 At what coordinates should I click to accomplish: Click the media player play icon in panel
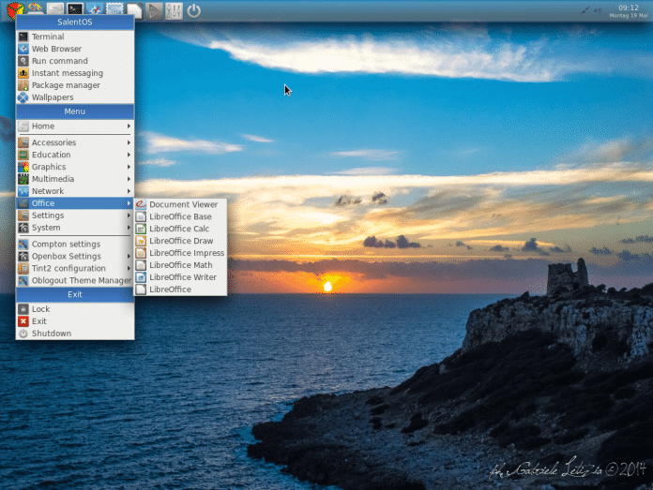coord(155,10)
